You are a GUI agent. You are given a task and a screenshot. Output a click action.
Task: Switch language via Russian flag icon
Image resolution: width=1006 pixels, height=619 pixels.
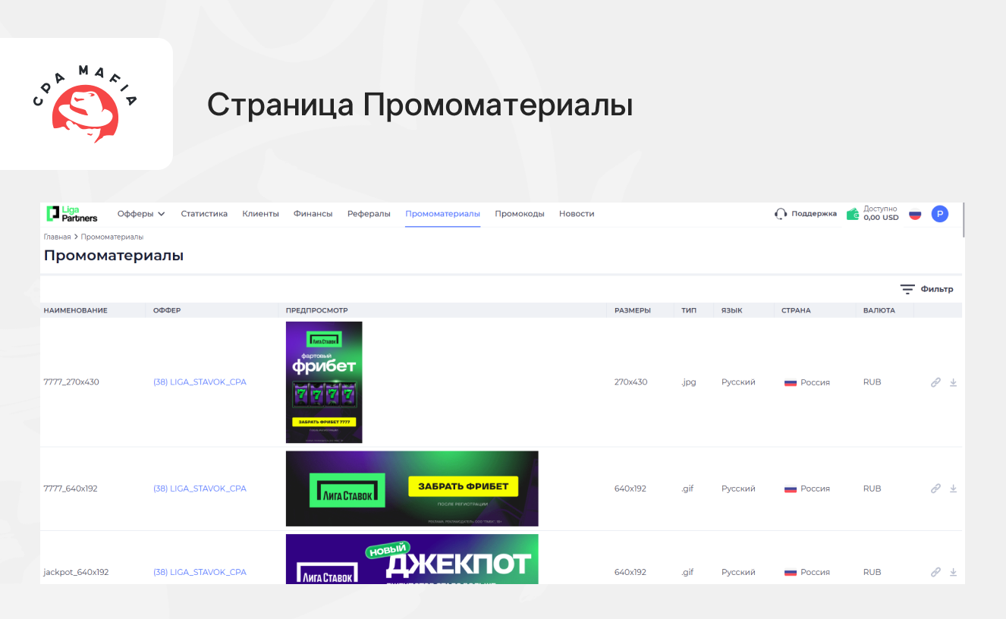(x=915, y=214)
